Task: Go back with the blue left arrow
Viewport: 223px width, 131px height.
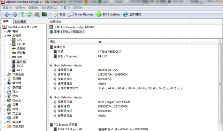Action: (x=7, y=15)
